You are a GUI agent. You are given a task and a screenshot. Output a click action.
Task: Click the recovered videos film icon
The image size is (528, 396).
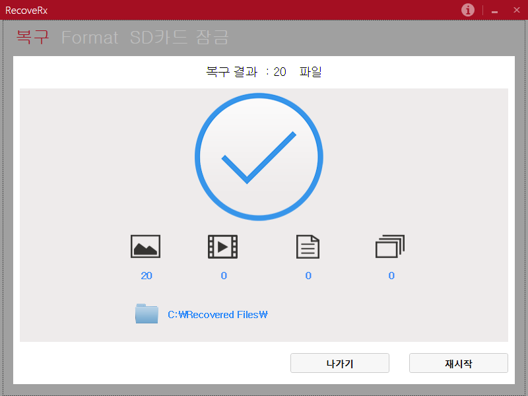click(x=222, y=247)
